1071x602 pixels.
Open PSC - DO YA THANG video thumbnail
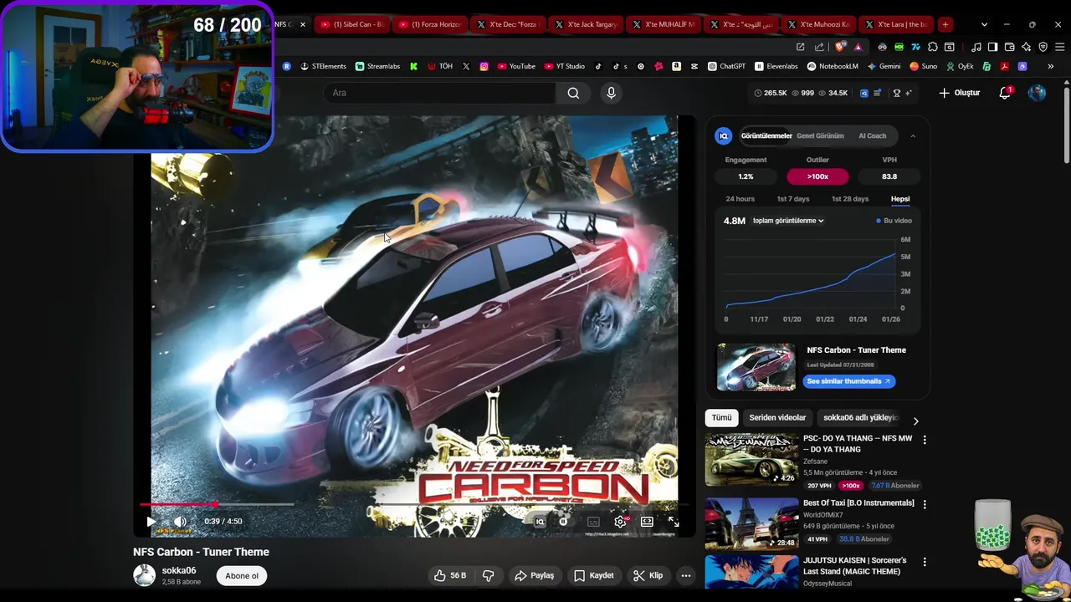(751, 458)
